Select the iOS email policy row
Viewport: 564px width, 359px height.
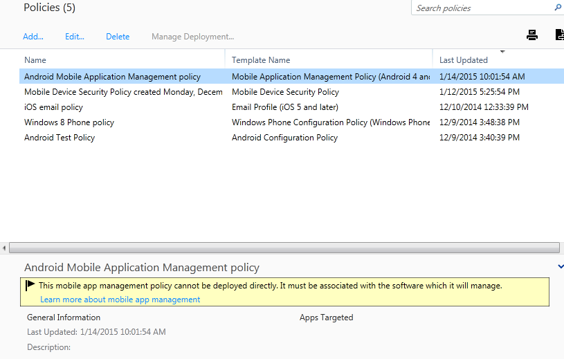pyautogui.click(x=291, y=107)
